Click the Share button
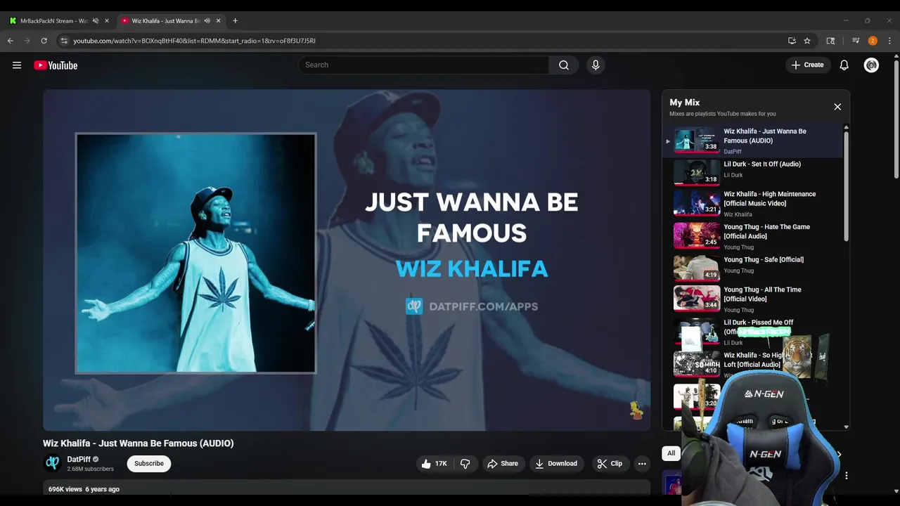Viewport: 900px width, 506px height. 502,464
